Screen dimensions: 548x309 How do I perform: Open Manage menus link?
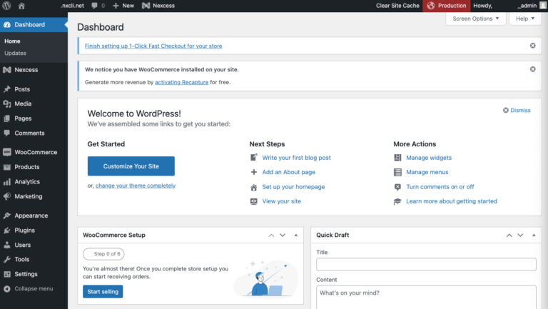coord(427,172)
